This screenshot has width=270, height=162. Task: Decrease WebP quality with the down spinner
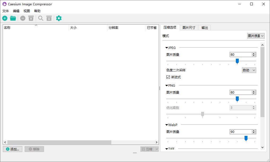click(254, 133)
